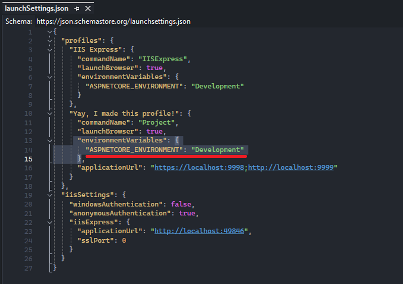Click the sslPort value 0
403x284 pixels.
click(124, 240)
